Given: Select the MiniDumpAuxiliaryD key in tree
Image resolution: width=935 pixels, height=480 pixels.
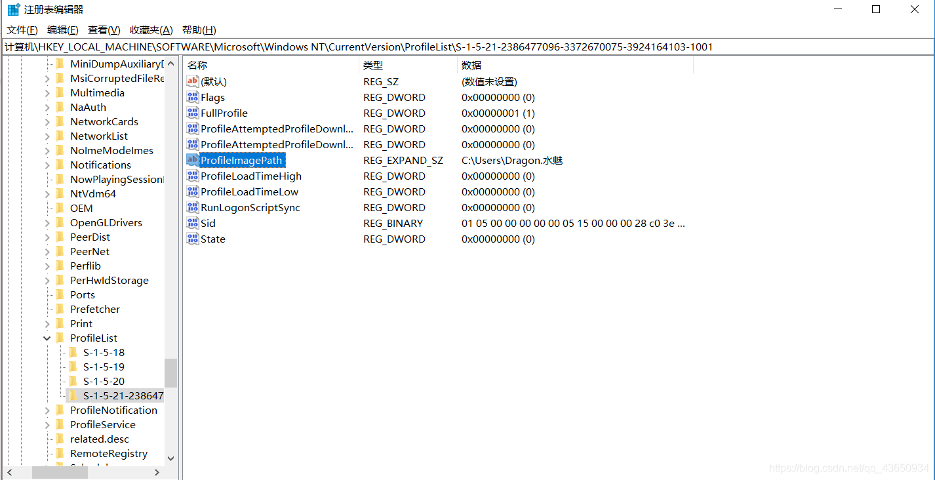Looking at the screenshot, I should (117, 64).
